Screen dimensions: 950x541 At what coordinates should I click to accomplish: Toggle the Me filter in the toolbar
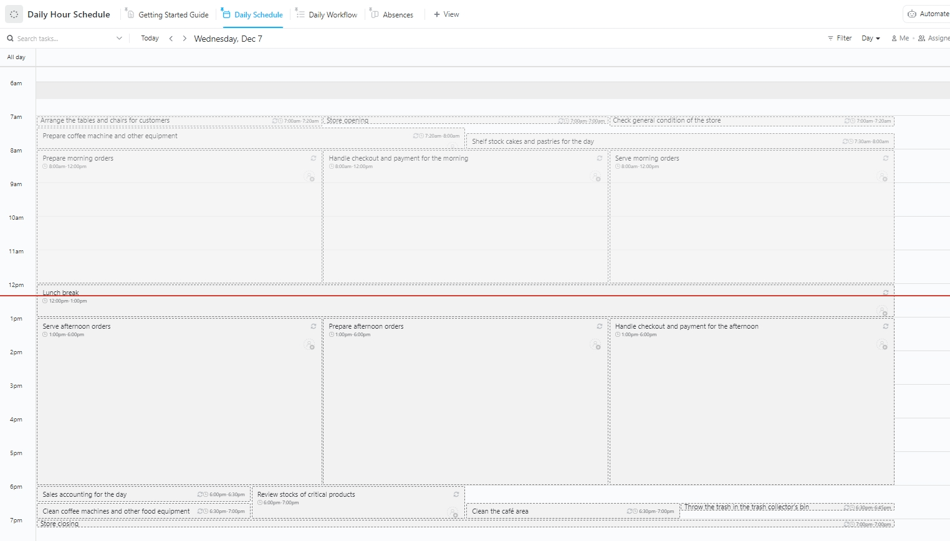pos(900,38)
